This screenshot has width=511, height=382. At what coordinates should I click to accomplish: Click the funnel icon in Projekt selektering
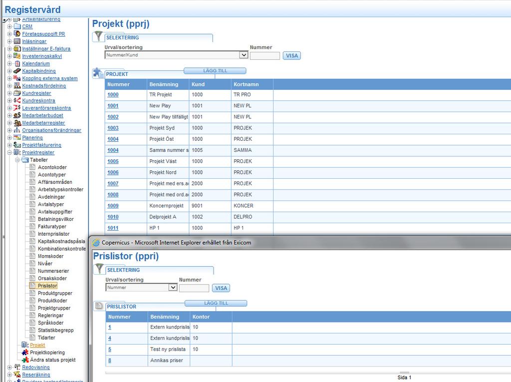click(98, 36)
